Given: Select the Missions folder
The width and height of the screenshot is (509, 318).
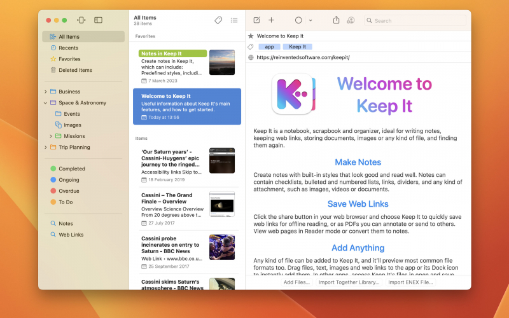Looking at the screenshot, I should [x=74, y=136].
